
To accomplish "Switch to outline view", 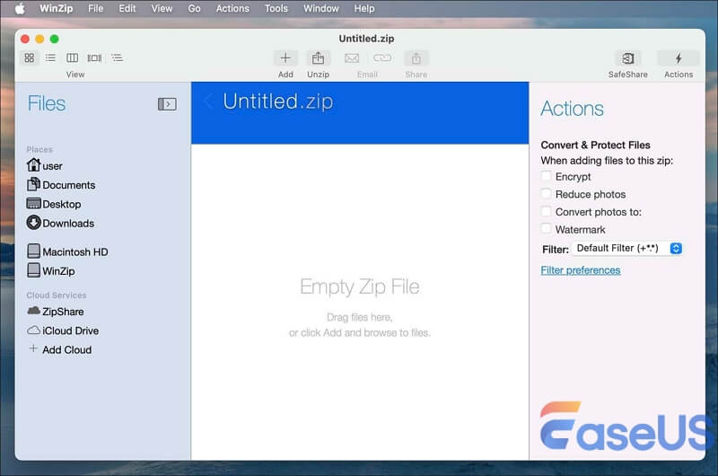I will [117, 57].
